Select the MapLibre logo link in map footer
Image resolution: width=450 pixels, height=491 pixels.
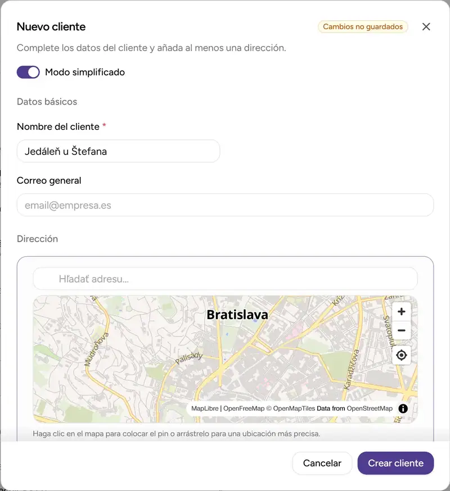coord(204,409)
